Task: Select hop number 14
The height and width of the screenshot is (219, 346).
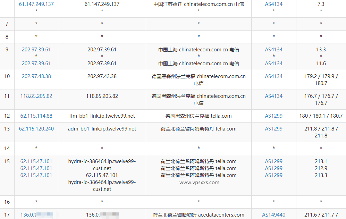Action: (7, 148)
